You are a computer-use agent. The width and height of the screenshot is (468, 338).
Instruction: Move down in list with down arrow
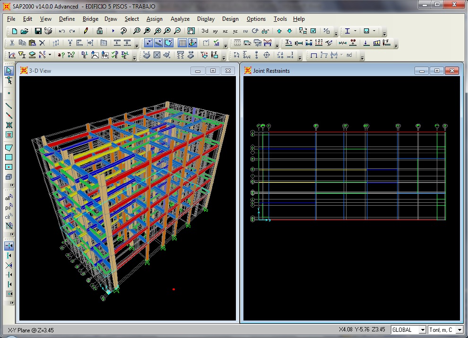pos(289,31)
